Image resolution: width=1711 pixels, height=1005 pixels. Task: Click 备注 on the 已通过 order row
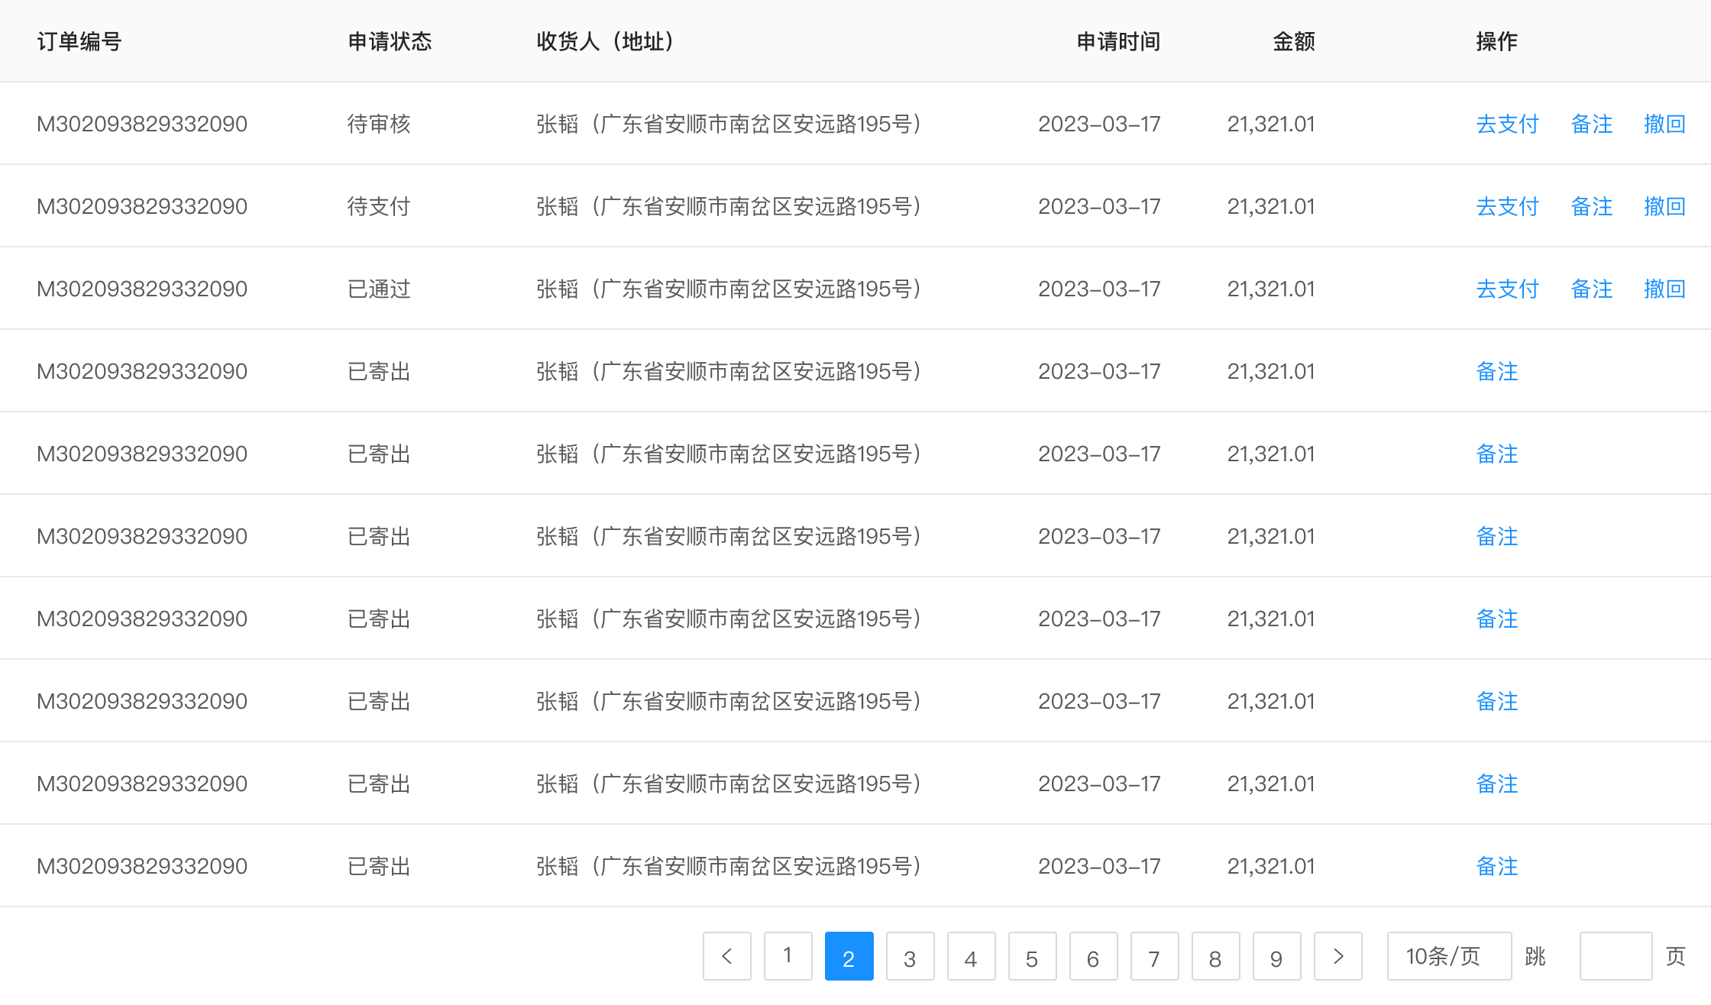pos(1591,288)
